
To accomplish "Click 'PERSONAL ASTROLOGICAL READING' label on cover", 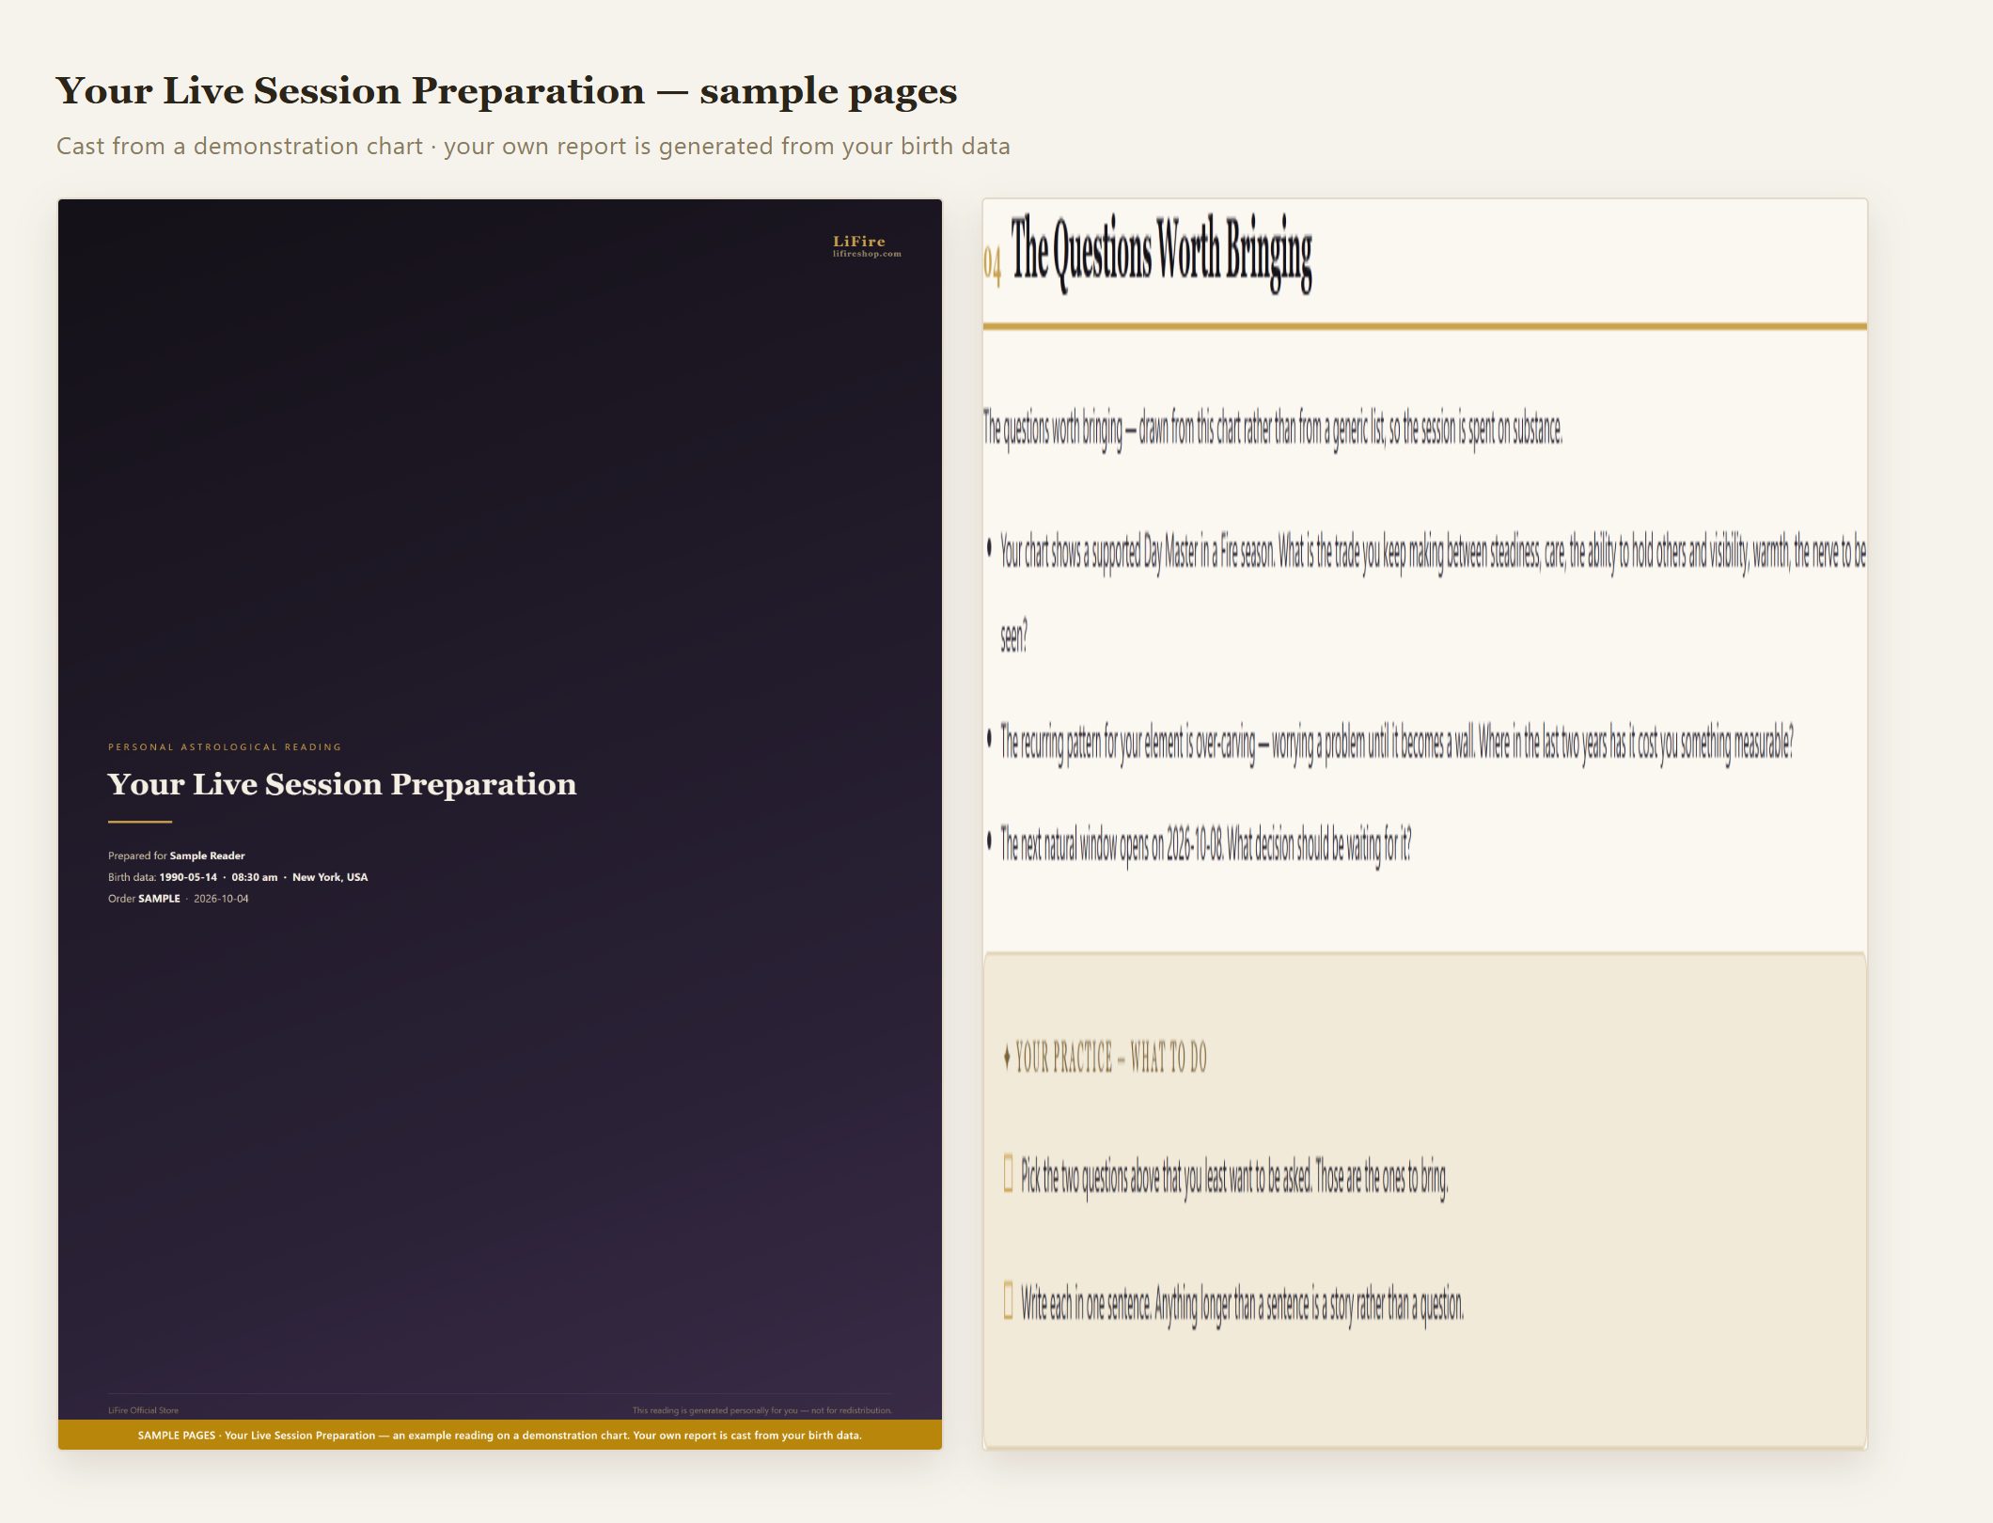I will click(225, 747).
